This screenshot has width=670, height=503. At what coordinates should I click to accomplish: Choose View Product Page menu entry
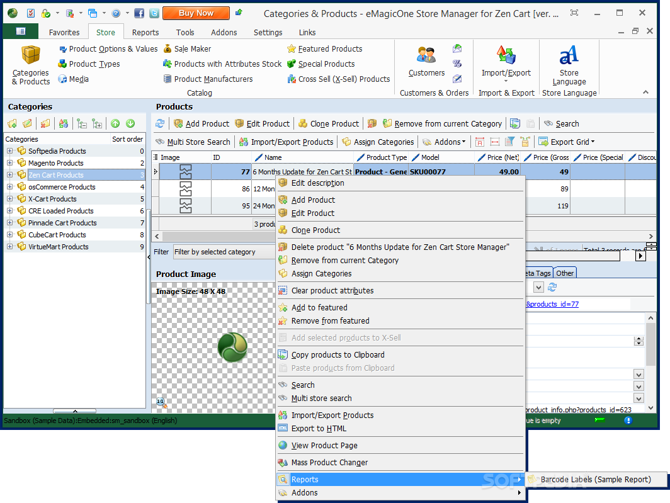[x=400, y=445]
